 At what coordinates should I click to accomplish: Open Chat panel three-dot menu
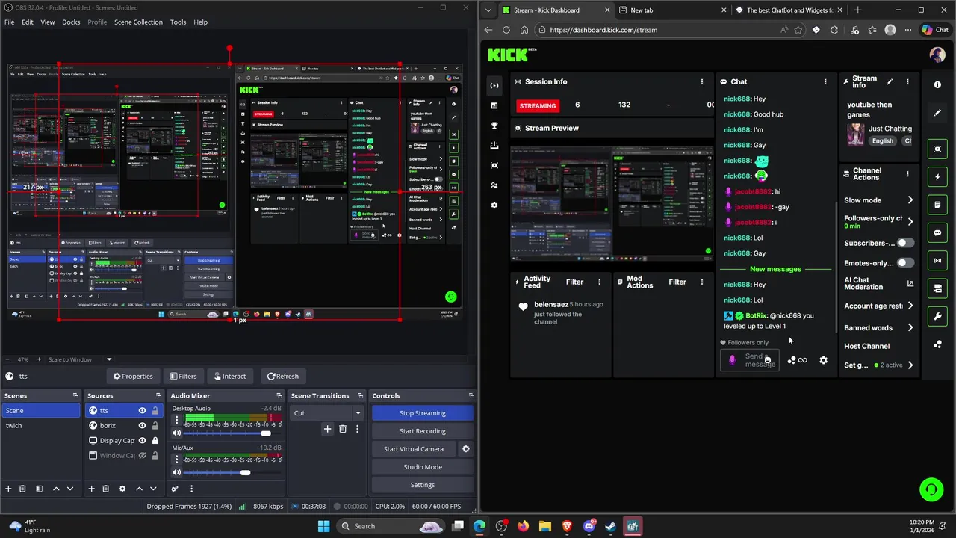click(825, 81)
